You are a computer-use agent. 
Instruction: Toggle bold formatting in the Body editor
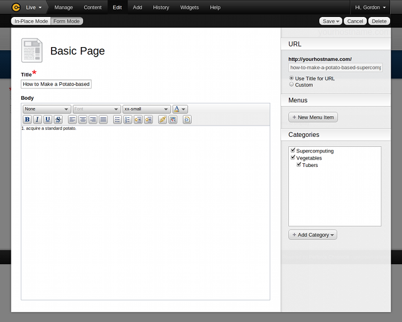(27, 119)
